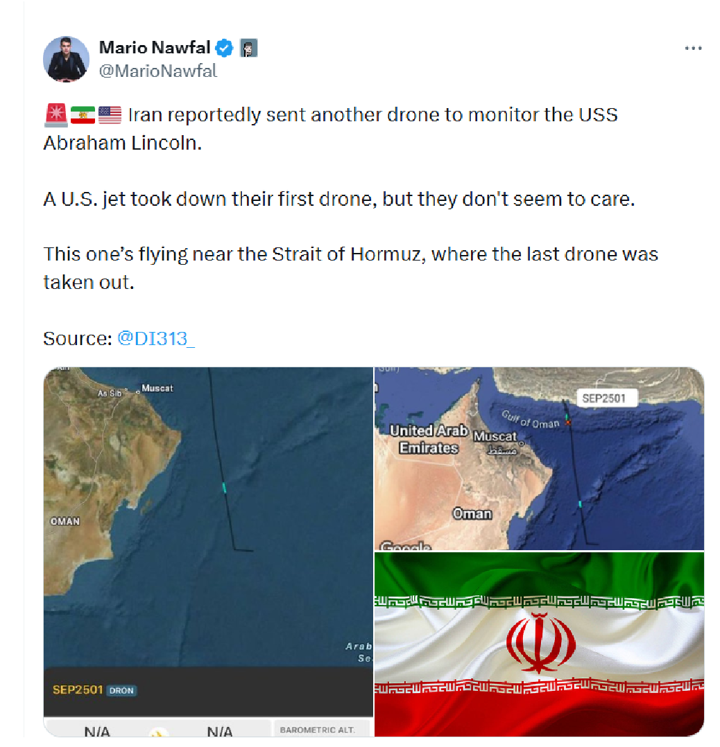Click the Muscat label on large map
The image size is (720, 747).
point(157,388)
